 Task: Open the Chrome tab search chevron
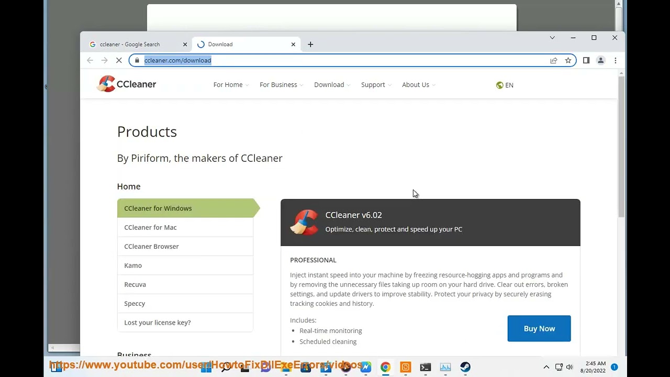(552, 38)
